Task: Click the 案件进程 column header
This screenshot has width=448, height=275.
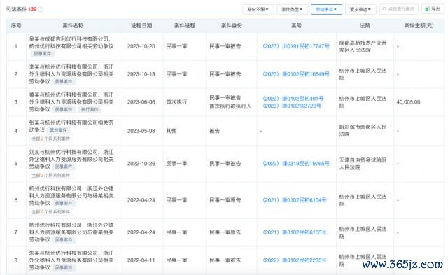Action: [185, 25]
